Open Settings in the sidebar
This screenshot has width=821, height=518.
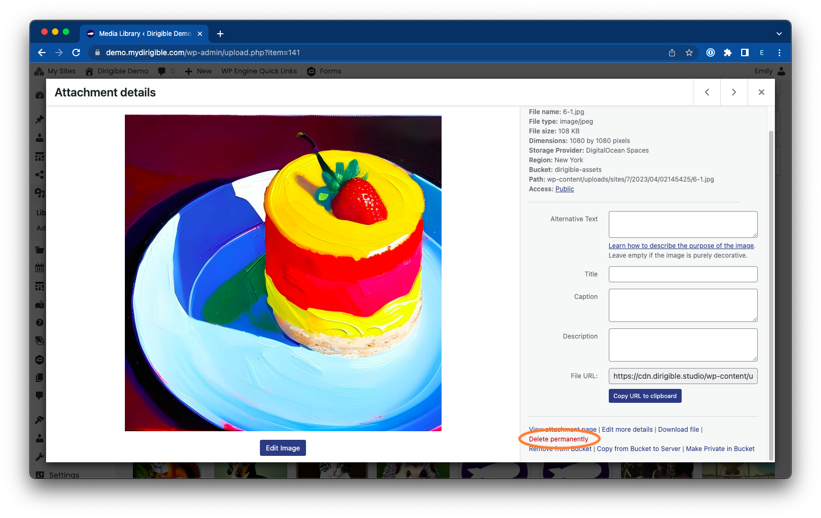point(57,475)
